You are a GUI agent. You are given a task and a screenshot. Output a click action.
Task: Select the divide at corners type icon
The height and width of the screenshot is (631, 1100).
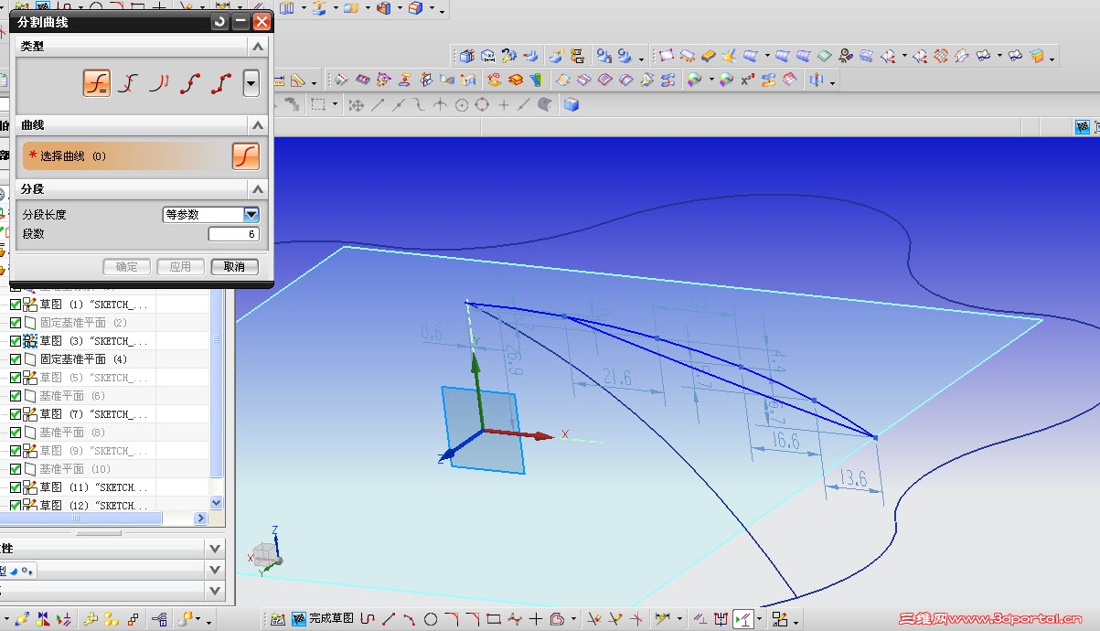220,84
